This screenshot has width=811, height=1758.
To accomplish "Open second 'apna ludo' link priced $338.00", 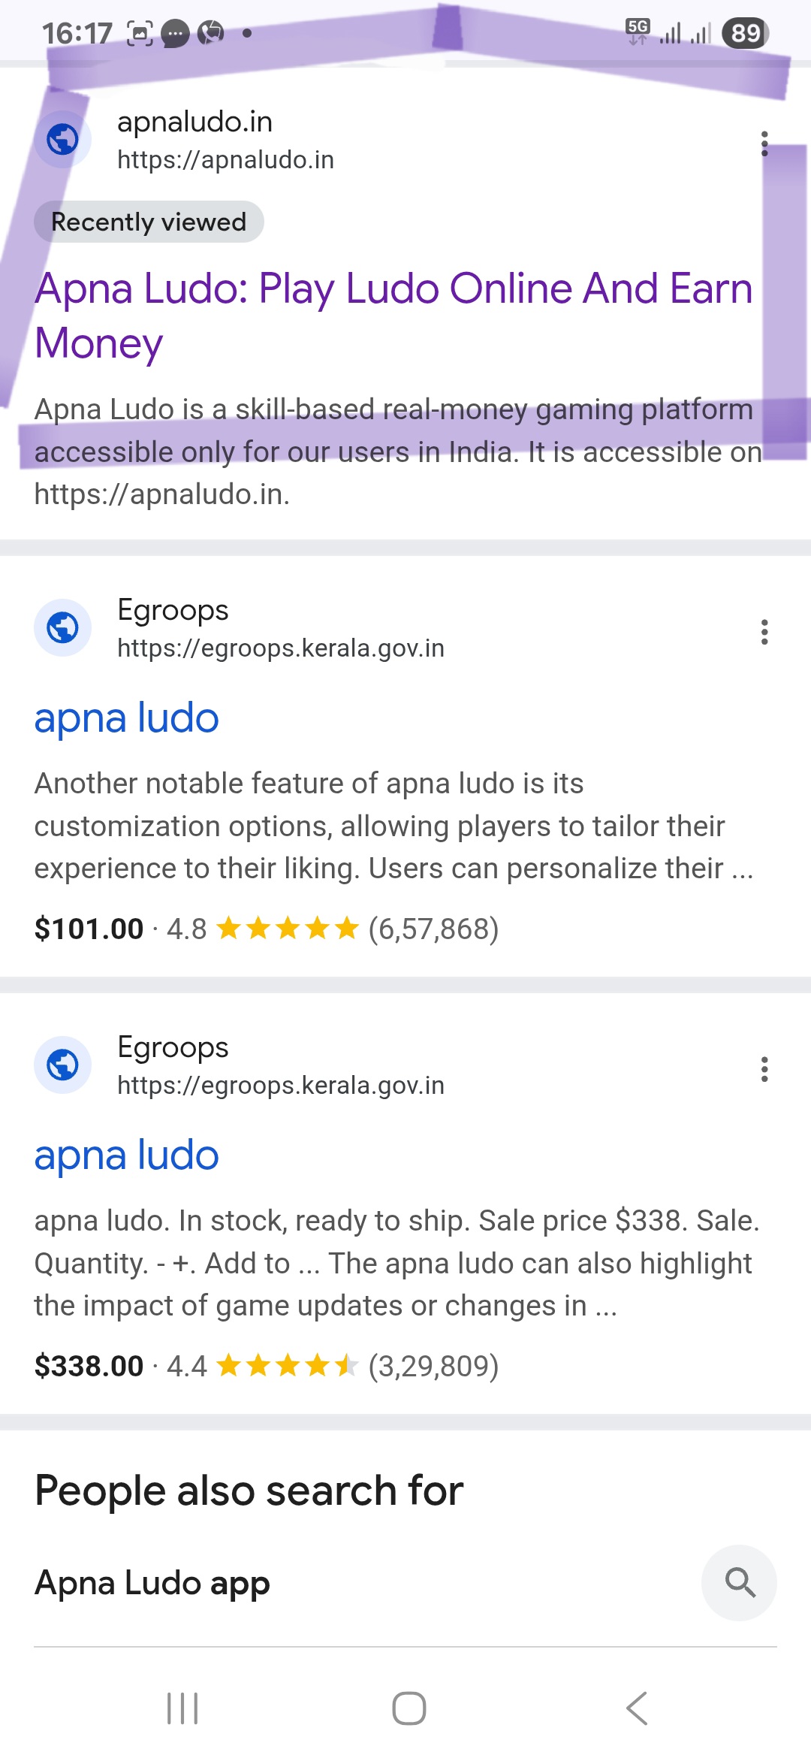I will [x=127, y=1155].
